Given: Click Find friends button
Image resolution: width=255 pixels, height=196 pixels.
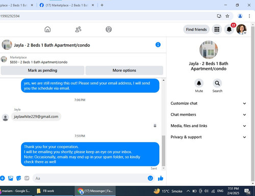Looking at the screenshot, I should 196,30.
